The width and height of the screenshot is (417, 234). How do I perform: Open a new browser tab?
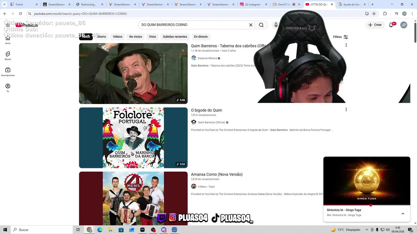[372, 5]
